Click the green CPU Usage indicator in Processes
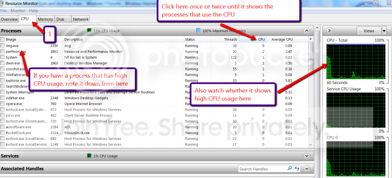Image resolution: width=392 pixels, height=178 pixels. coord(89,31)
